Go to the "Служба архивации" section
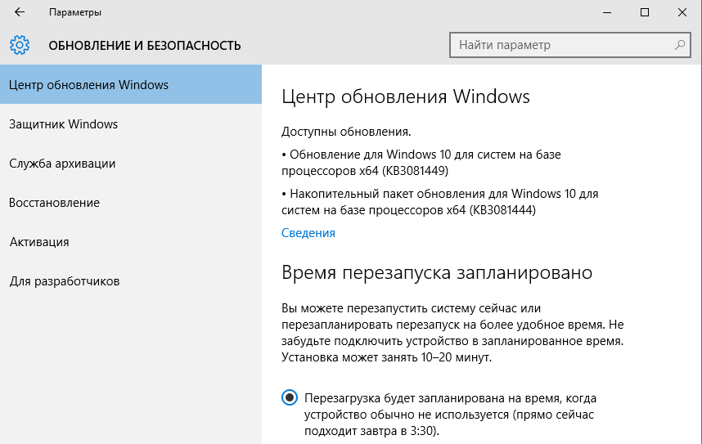Image resolution: width=702 pixels, height=444 pixels. pyautogui.click(x=62, y=164)
